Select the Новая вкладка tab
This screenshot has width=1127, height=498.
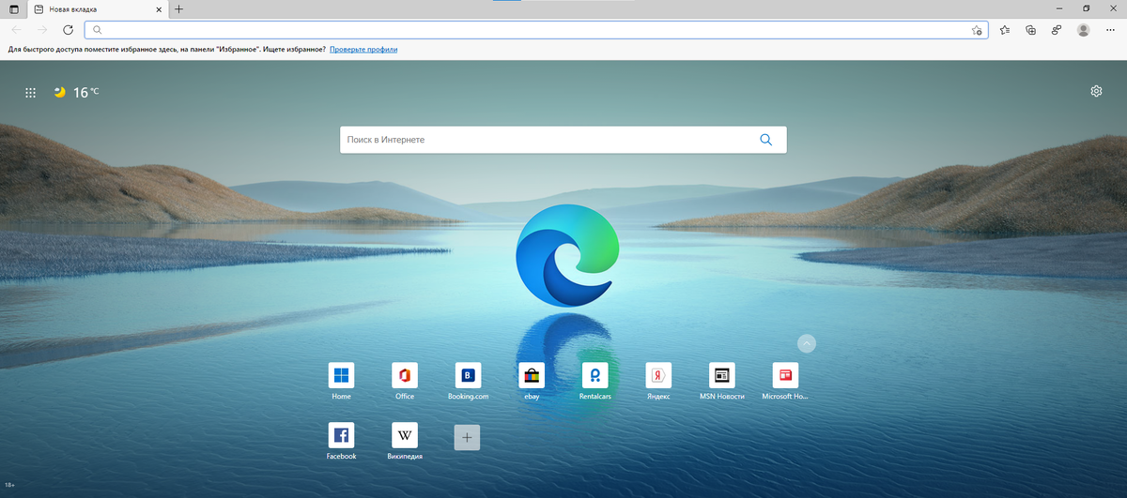99,8
